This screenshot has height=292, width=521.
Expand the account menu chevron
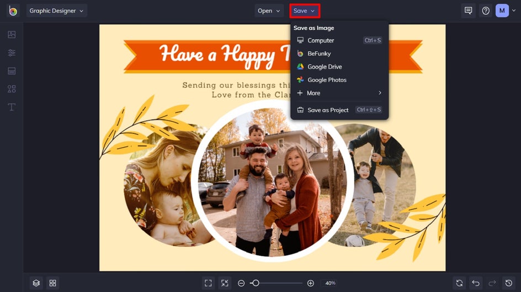click(514, 10)
